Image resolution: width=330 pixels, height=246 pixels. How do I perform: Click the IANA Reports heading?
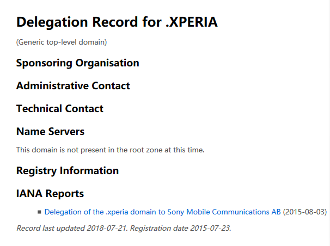click(50, 193)
